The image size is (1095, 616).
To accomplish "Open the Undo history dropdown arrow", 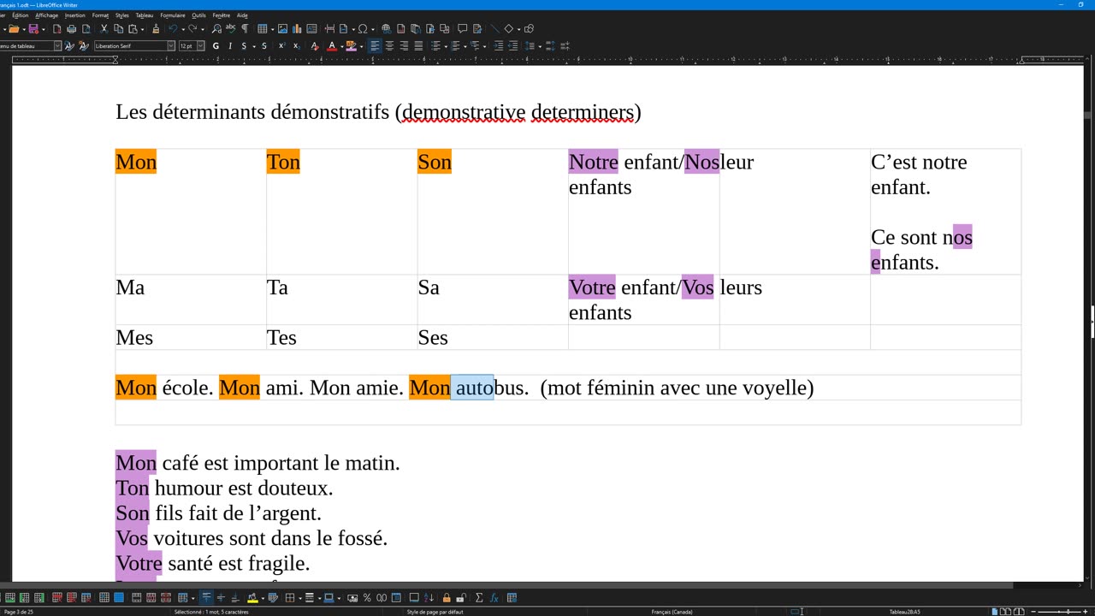I will click(x=183, y=28).
